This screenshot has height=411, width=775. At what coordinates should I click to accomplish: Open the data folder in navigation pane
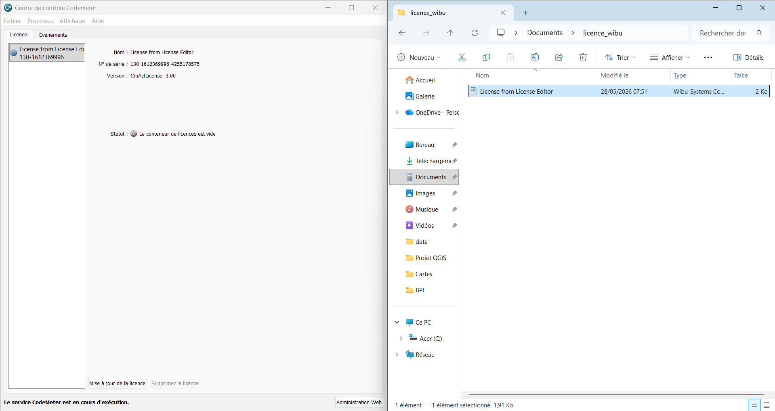click(421, 241)
